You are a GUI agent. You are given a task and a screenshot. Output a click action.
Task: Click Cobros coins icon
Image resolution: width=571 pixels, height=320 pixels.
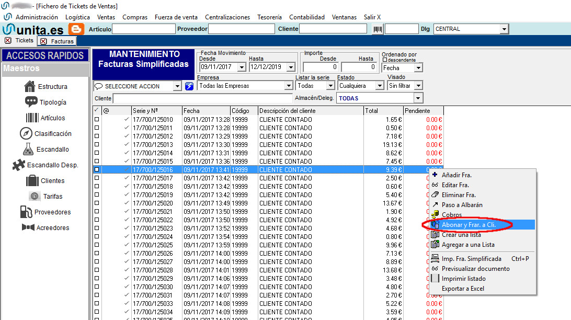coord(435,215)
